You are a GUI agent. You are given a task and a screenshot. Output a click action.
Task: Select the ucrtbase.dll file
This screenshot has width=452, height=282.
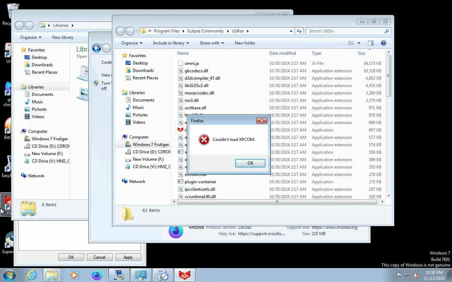pos(195,108)
